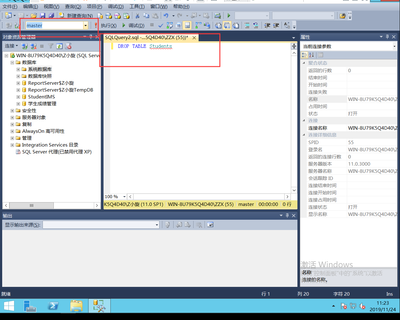The image size is (400, 320).
Task: Click the Object Explorer horizontal scrollbar
Action: coord(51,205)
